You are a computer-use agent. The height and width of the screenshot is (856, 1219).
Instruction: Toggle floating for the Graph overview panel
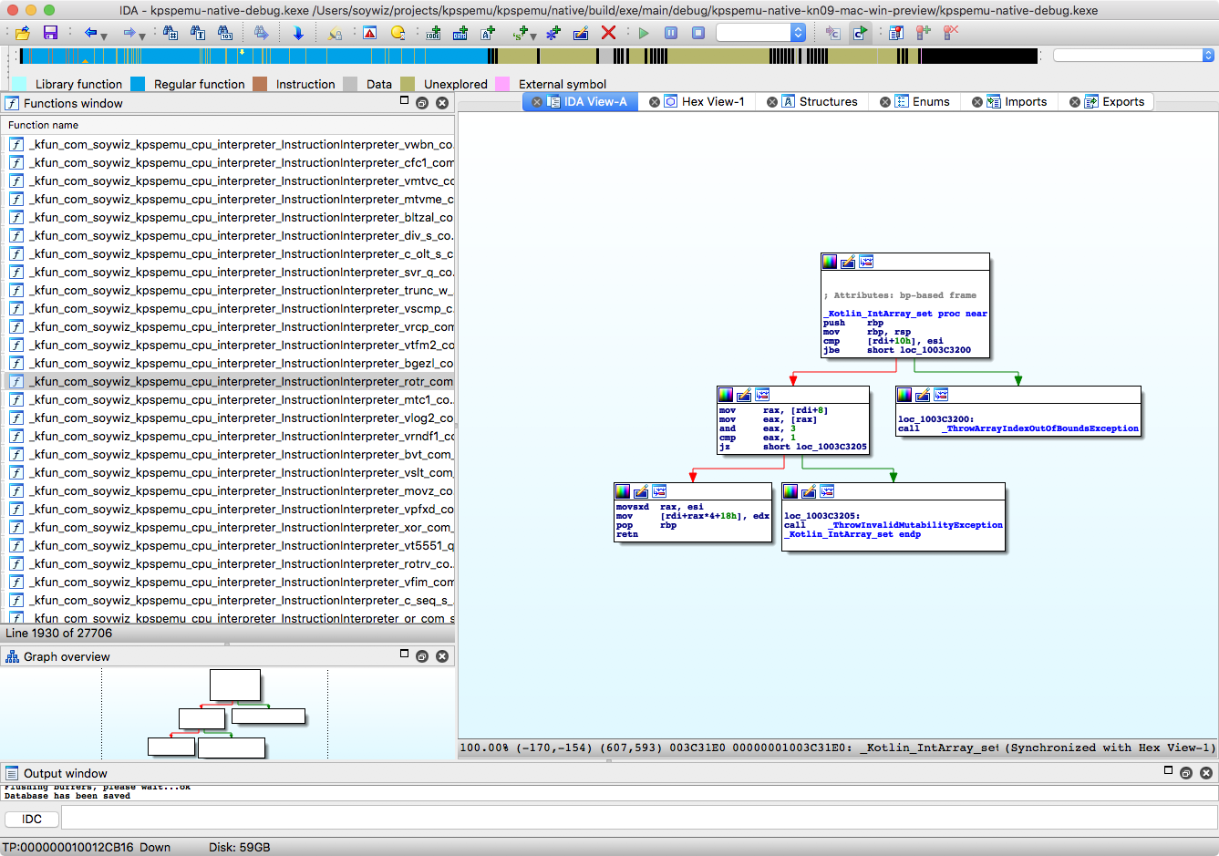coord(422,656)
